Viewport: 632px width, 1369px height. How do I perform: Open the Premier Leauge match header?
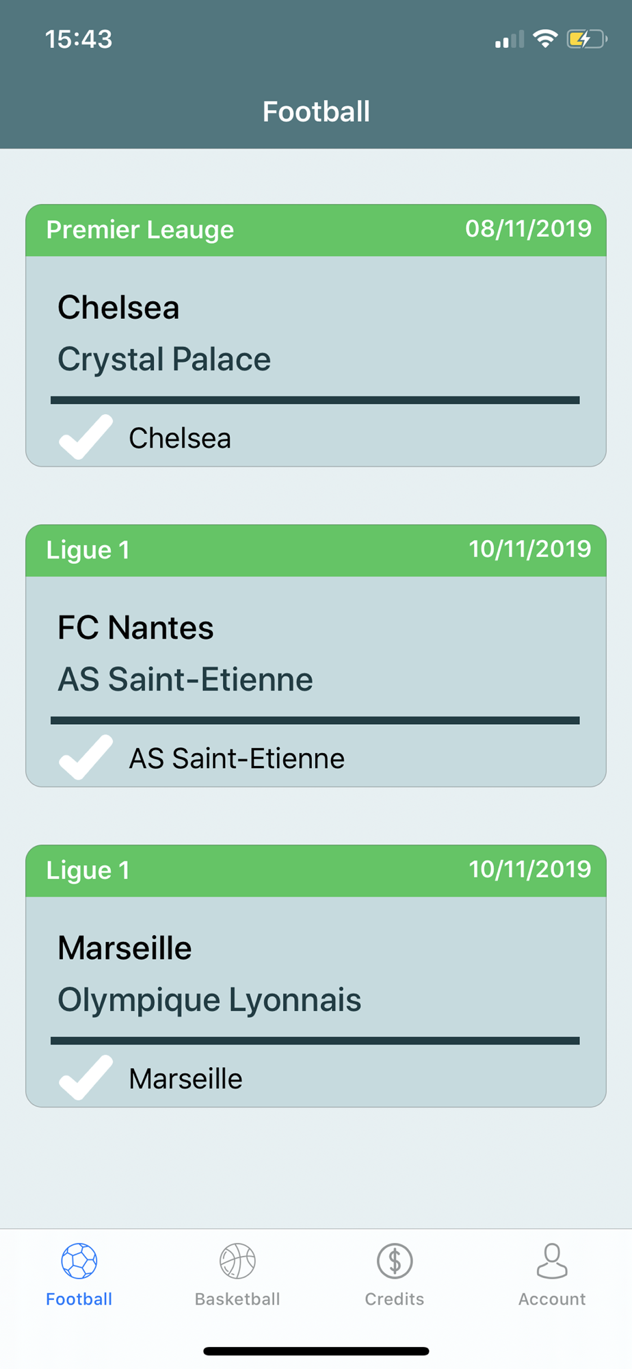(316, 230)
